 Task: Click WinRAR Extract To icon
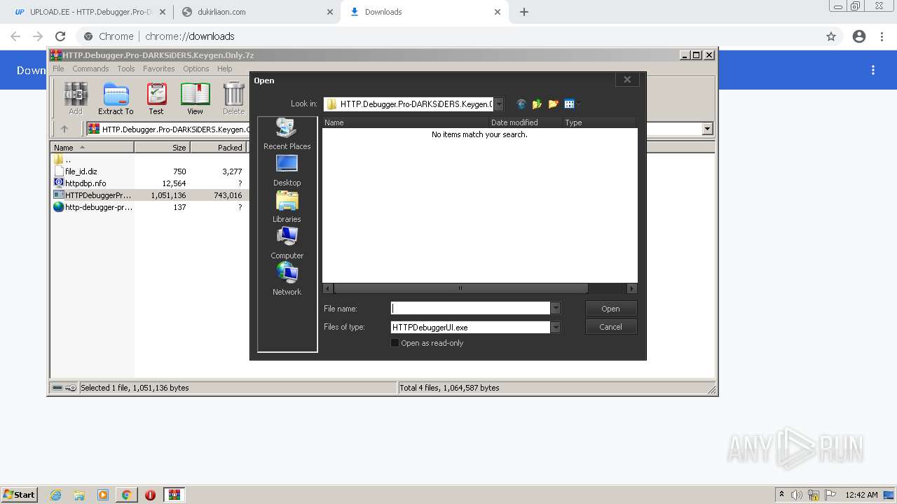116,99
